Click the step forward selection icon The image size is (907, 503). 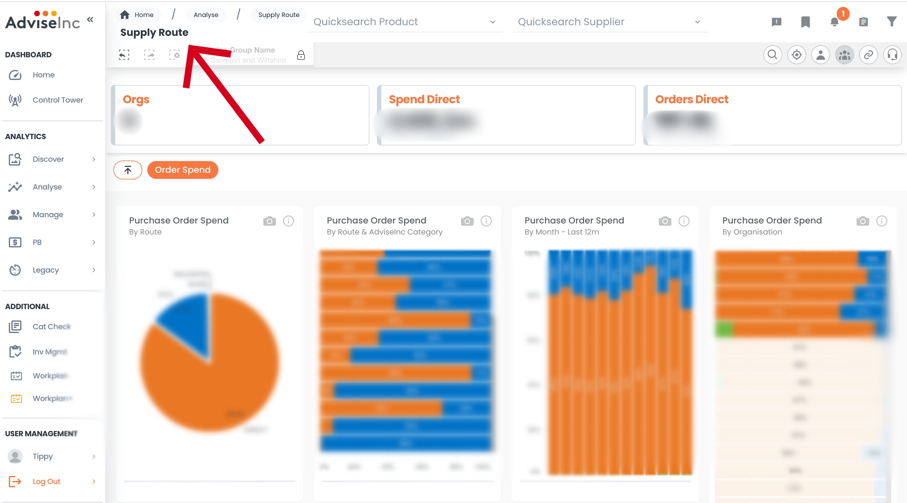(x=149, y=55)
